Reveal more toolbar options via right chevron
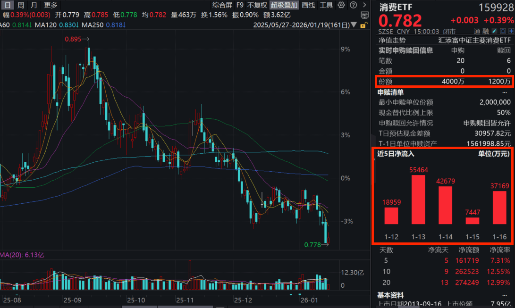515x308 pixels. pyautogui.click(x=365, y=5)
